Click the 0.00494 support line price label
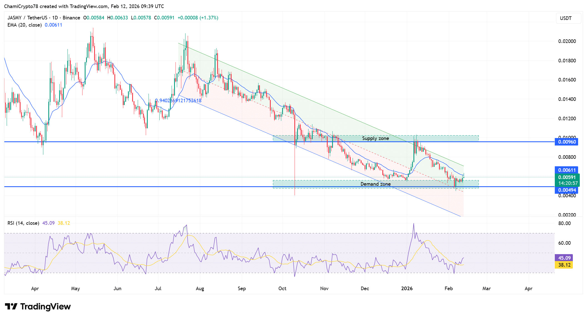Image resolution: width=587 pixels, height=319 pixels. pyautogui.click(x=566, y=190)
